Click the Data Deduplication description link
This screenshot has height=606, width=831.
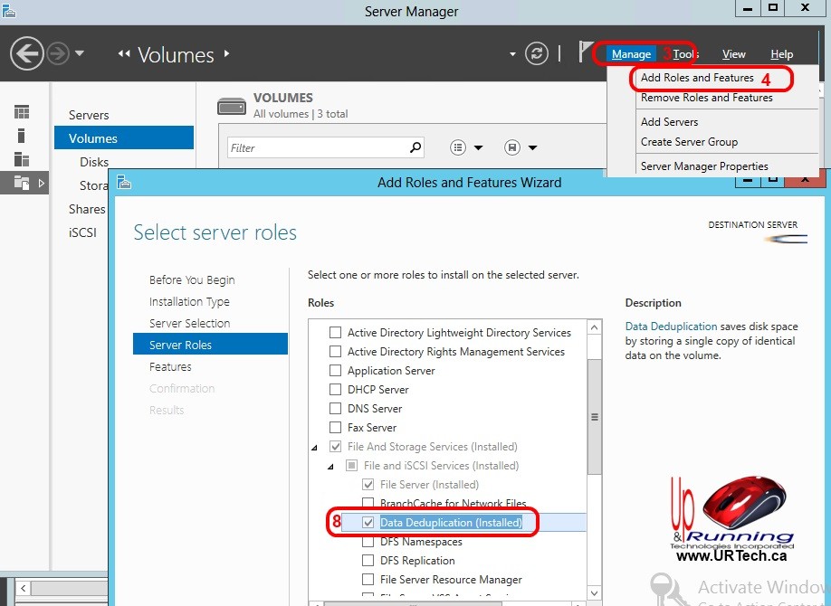671,327
